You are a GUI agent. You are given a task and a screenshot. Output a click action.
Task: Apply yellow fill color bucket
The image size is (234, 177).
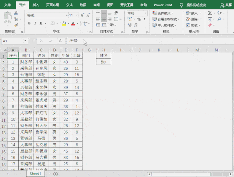pyautogui.click(x=64, y=23)
